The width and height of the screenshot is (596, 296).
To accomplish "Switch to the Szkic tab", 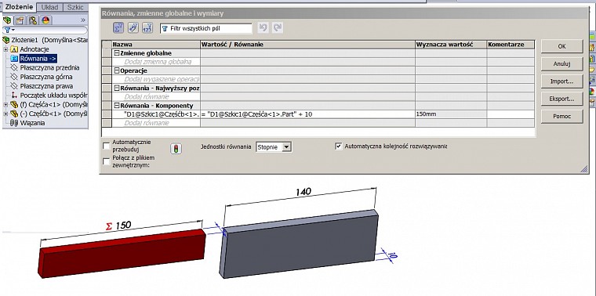I will [74, 7].
